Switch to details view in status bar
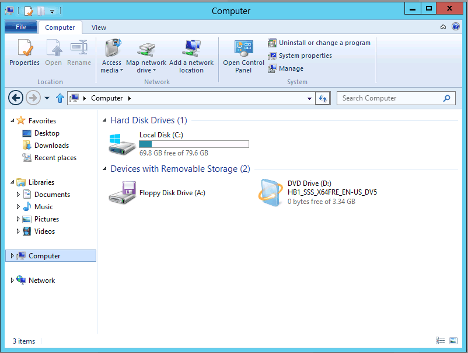 440,341
